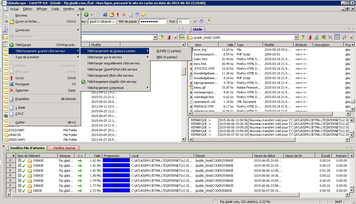
Task: Choose Téléchargement compressé from the submenu
Action: point(105,88)
